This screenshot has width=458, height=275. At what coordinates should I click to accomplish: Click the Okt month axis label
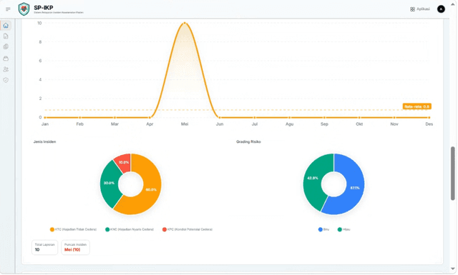pyautogui.click(x=359, y=124)
